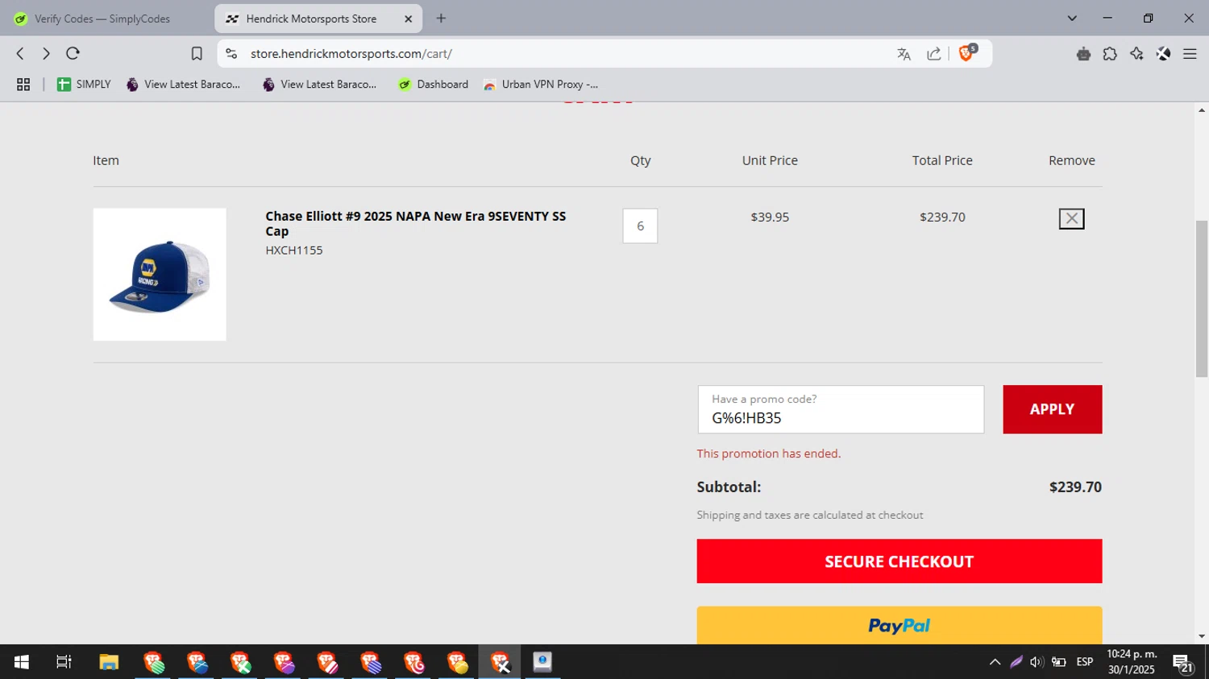Click the Item column header
This screenshot has height=679, width=1209.
[106, 160]
